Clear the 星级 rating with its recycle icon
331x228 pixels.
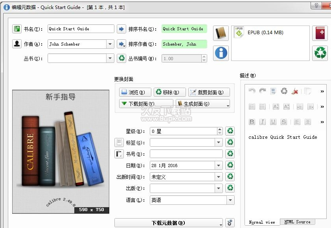pos(230,131)
